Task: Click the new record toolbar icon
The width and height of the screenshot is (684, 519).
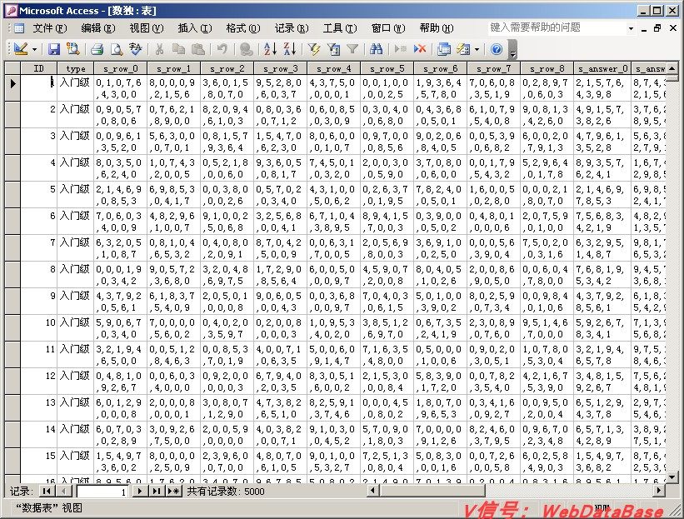Action: pos(400,49)
